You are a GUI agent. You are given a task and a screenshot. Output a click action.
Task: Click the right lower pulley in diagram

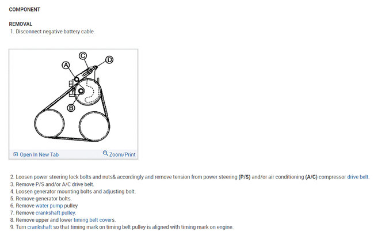pos(94,127)
